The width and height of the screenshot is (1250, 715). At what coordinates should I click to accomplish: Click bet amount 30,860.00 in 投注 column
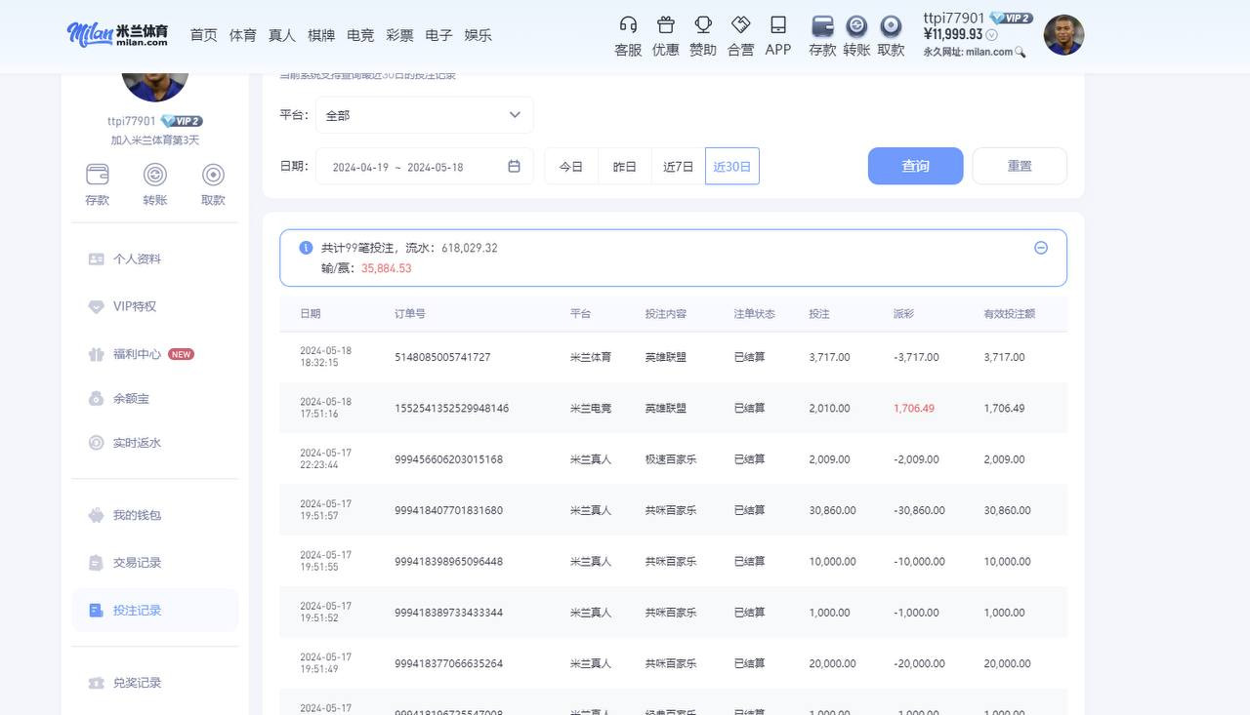coord(833,510)
